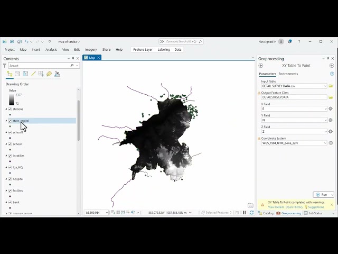Screen dimensions: 338x254
Task: Open the Y Field dropdown
Action: point(325,120)
